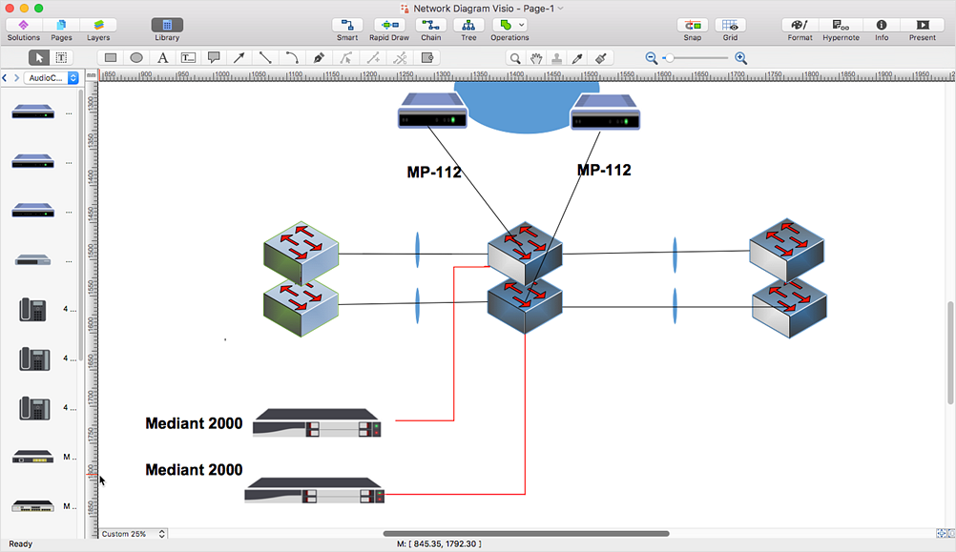Click the upper 'Mediant 2000' text label

point(194,423)
